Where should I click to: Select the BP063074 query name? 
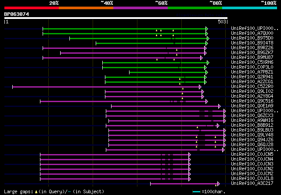17,14
